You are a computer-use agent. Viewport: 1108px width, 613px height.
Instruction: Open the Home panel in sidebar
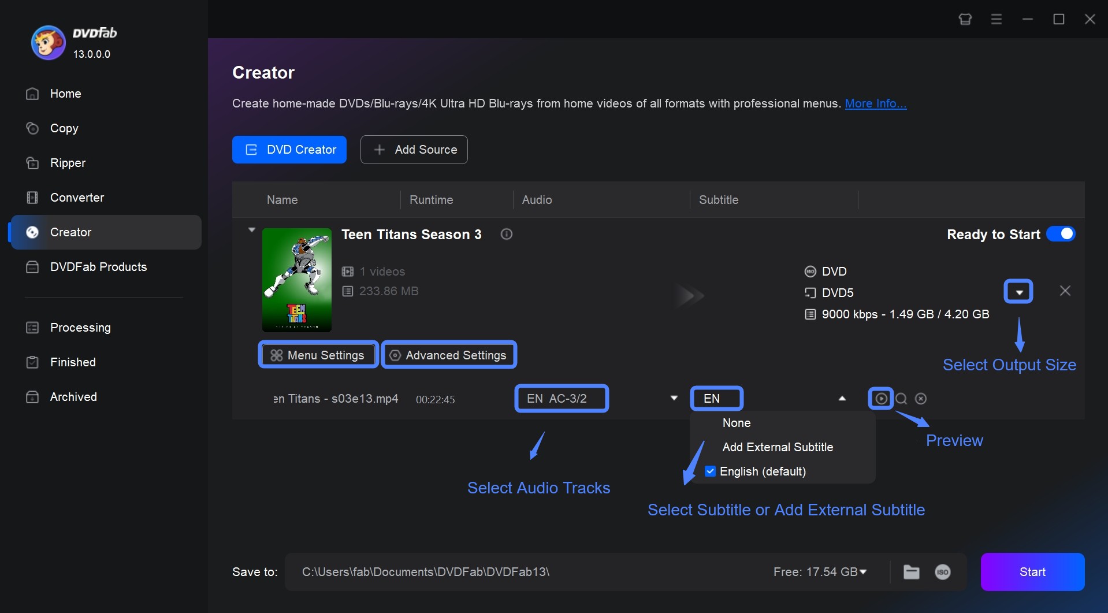[66, 94]
